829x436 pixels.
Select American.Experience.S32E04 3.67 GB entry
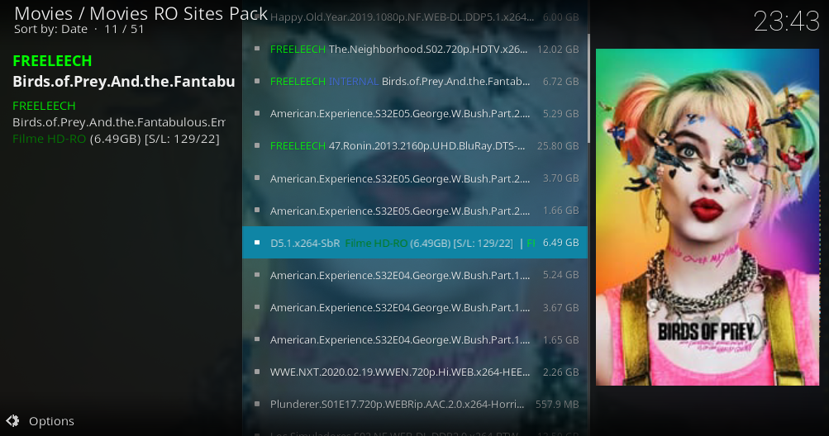pyautogui.click(x=415, y=307)
